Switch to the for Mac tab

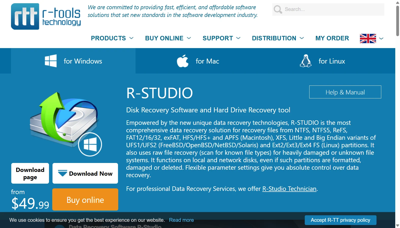pyautogui.click(x=198, y=61)
